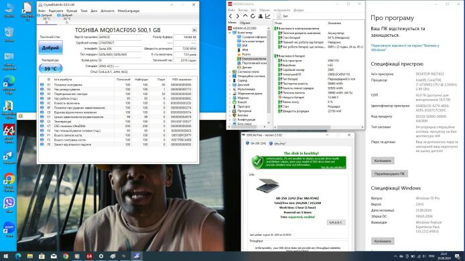Click the AIDA64 forward navigation arrow

(x=238, y=16)
